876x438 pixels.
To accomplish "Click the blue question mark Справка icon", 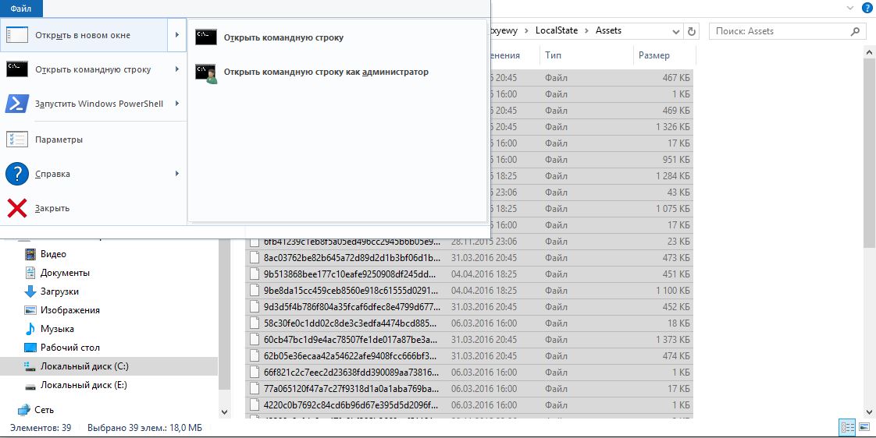I will coord(16,174).
